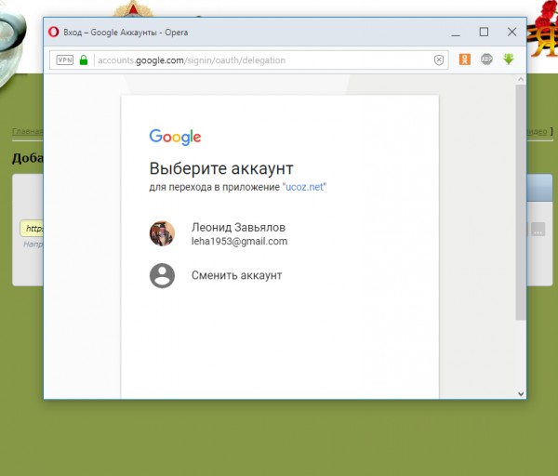Screen dimensions: 558x476
Task: Click the vertical scrollbar thumb
Action: tap(521, 202)
